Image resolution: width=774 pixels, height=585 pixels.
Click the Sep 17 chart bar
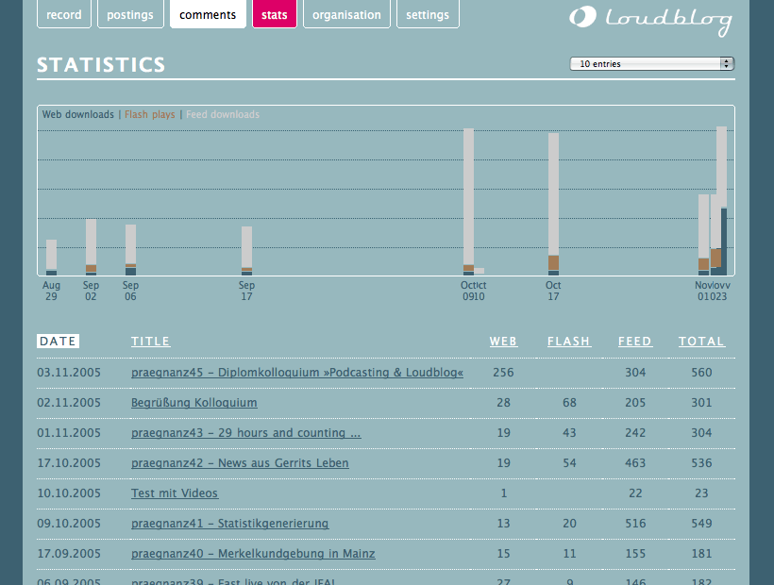(x=246, y=251)
